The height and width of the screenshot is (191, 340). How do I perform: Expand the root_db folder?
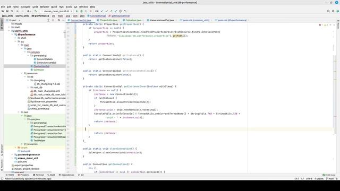(28, 88)
